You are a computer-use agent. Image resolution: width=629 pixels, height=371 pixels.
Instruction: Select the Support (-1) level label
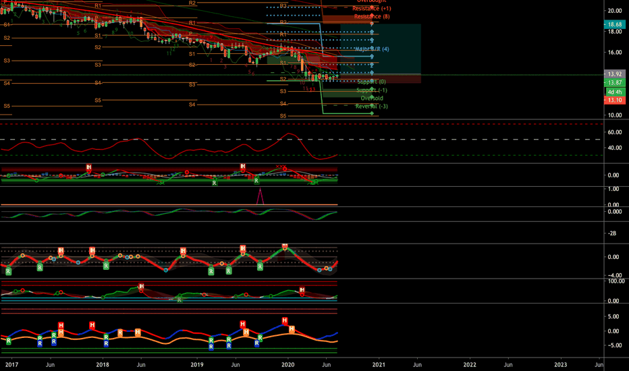(372, 90)
